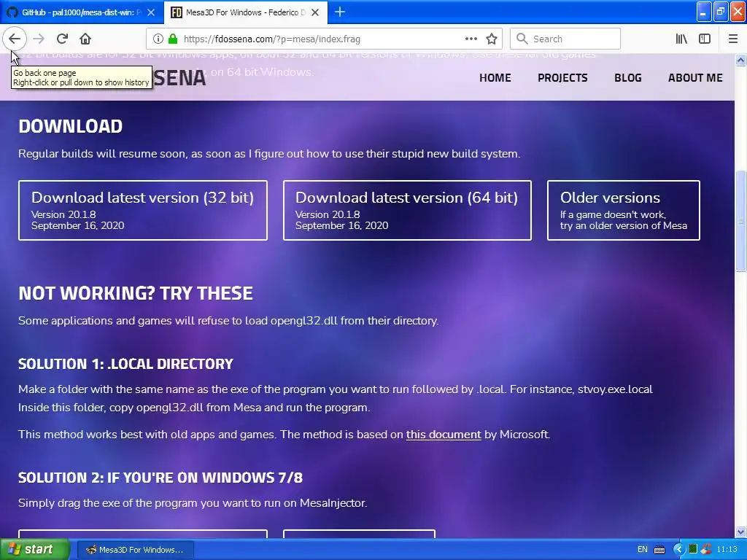This screenshot has width=747, height=560.
Task: Click the EN language indicator
Action: click(642, 550)
